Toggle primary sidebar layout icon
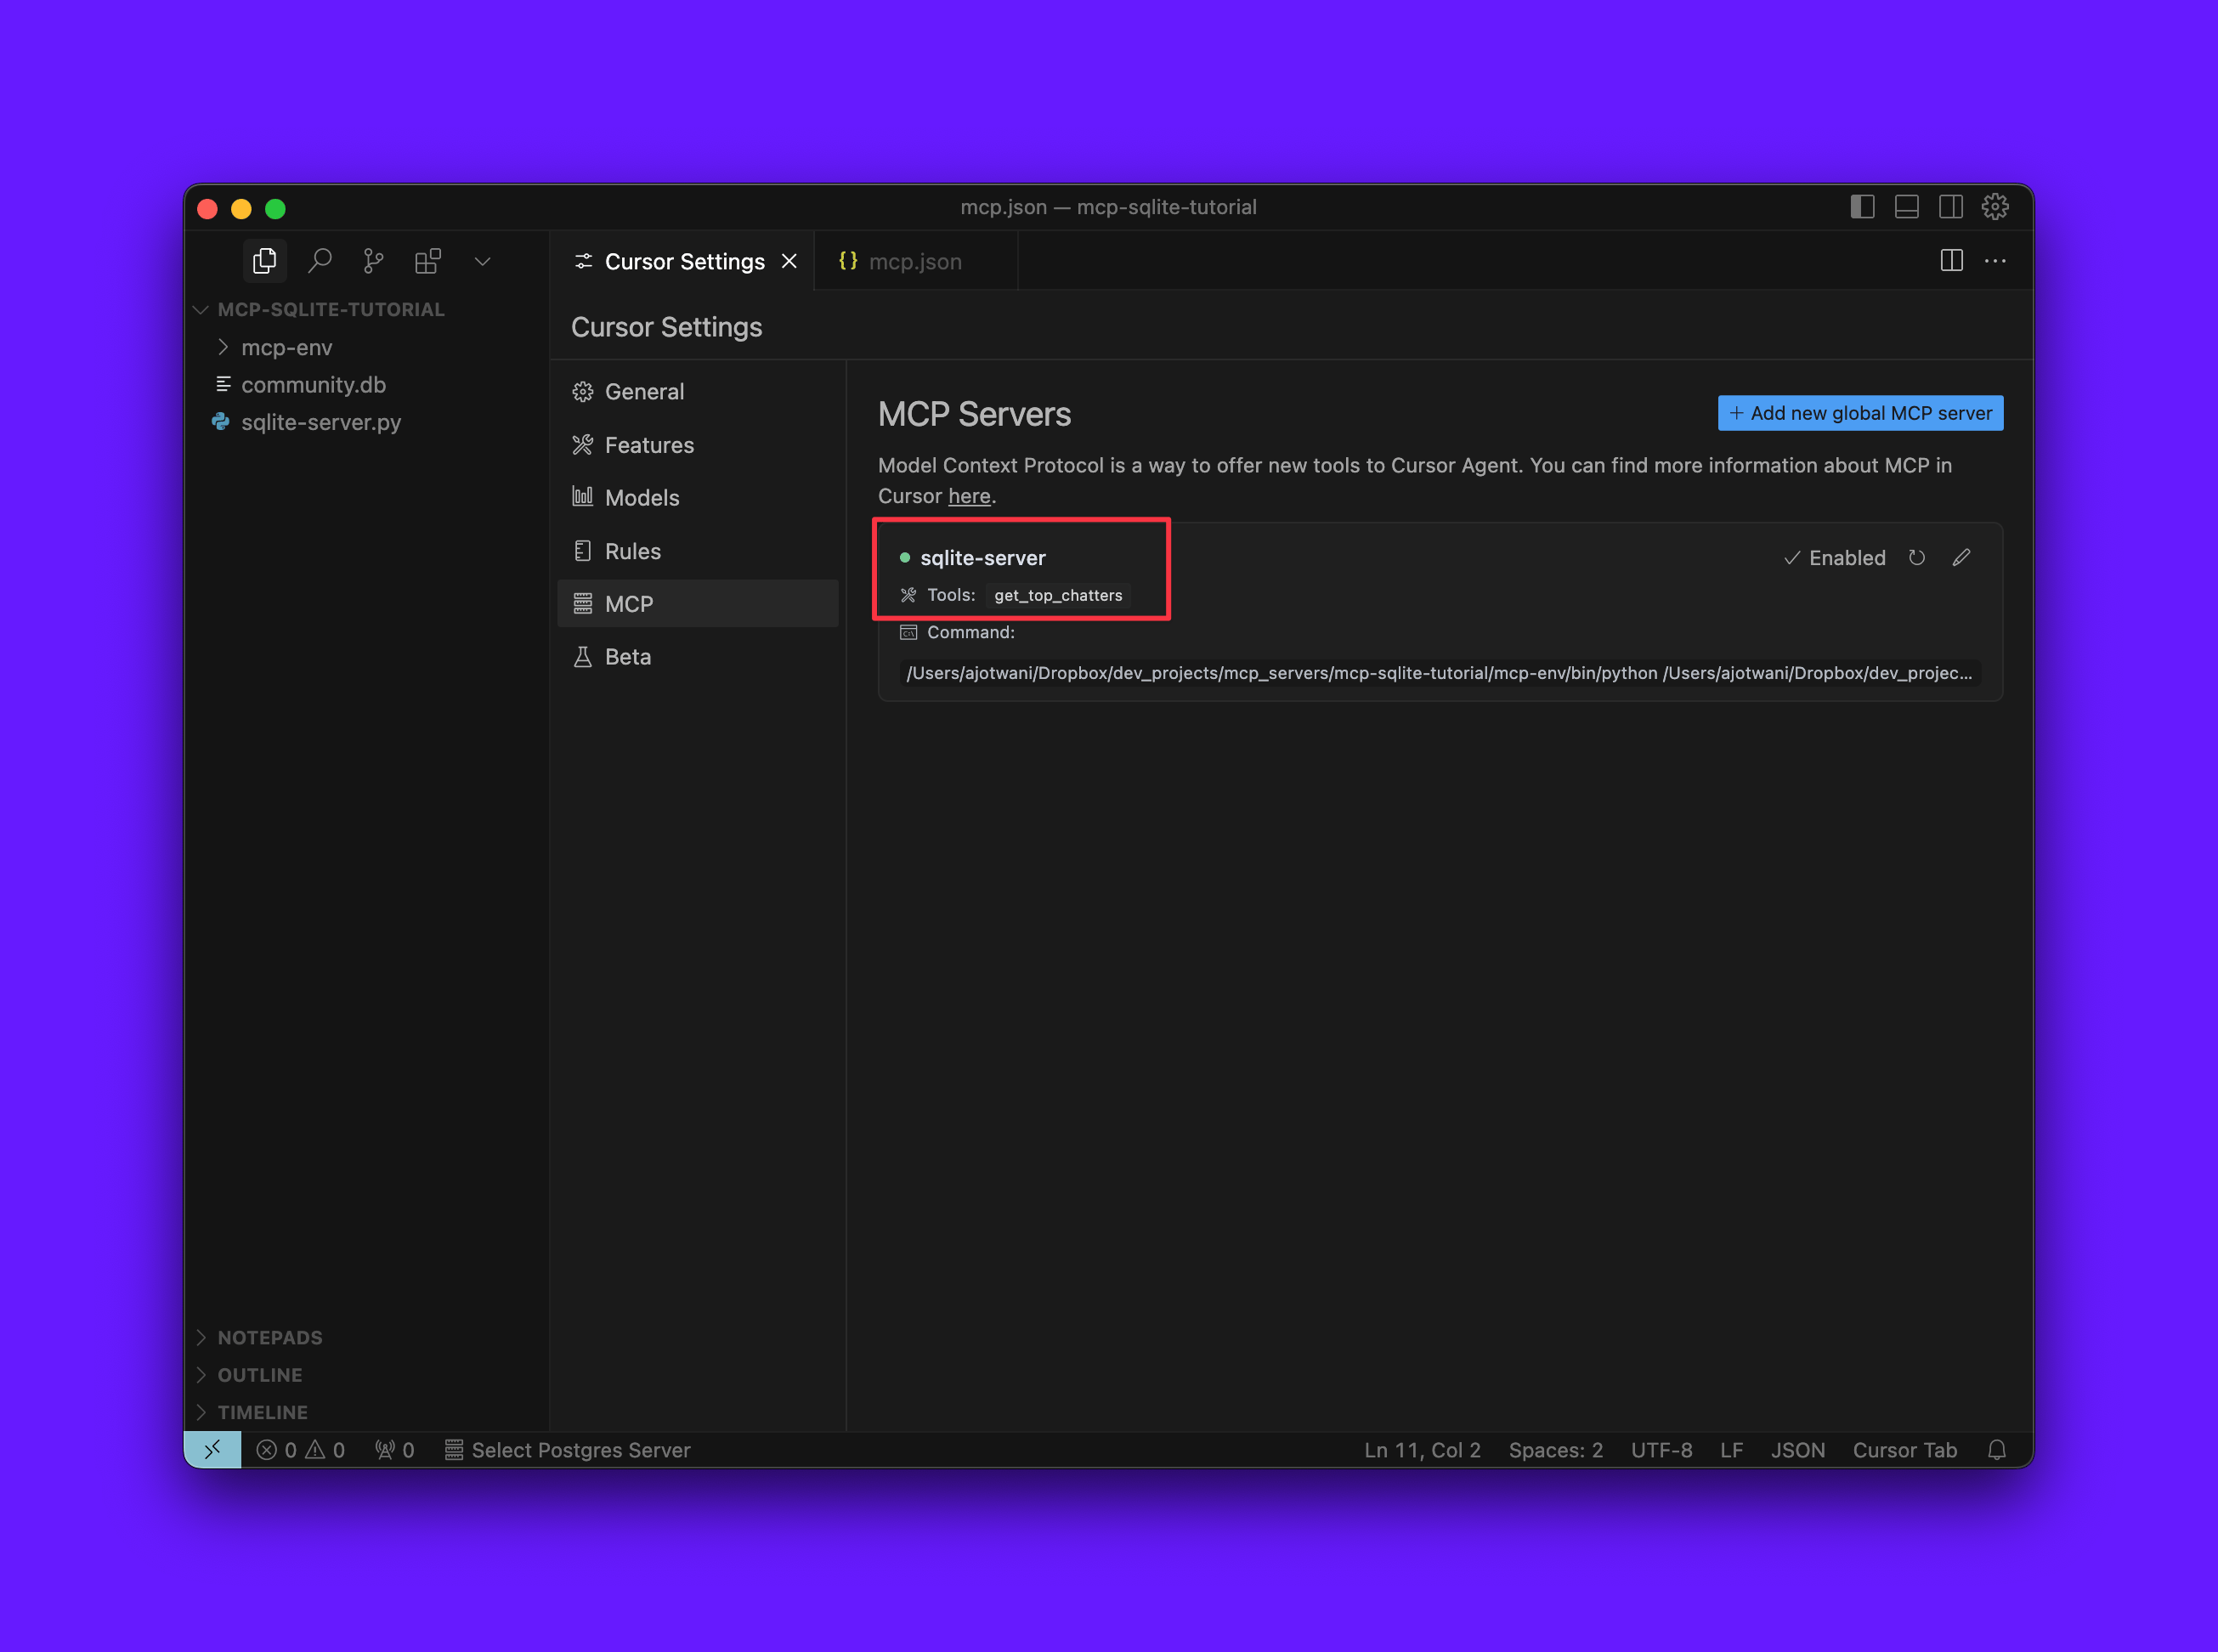Viewport: 2218px width, 1652px height. [x=1862, y=207]
